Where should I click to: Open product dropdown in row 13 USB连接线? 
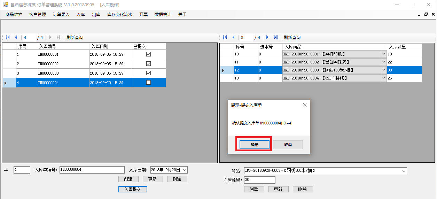click(x=383, y=78)
